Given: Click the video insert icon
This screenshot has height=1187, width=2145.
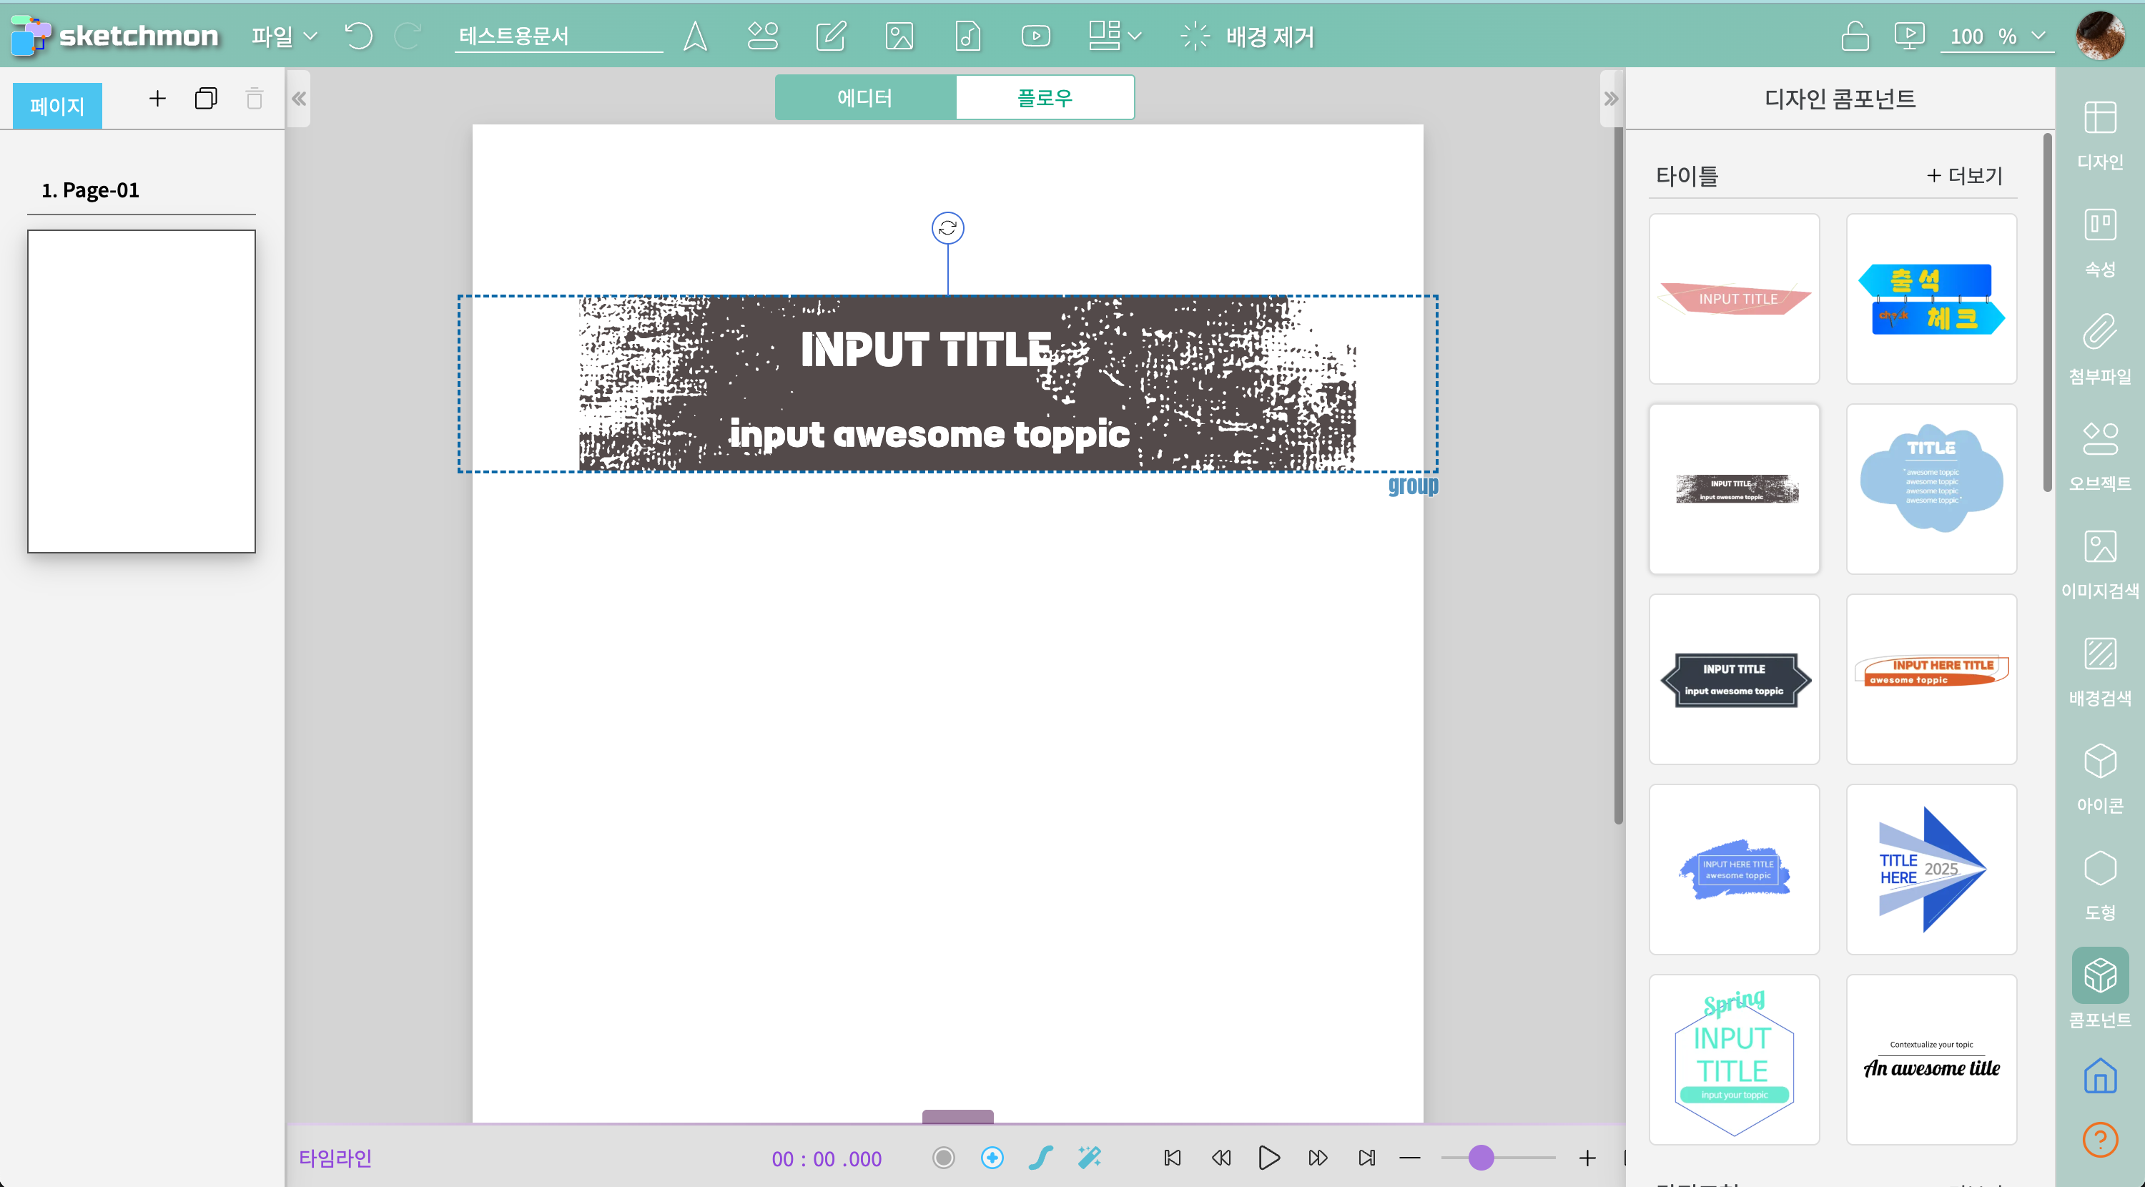Looking at the screenshot, I should [1035, 36].
